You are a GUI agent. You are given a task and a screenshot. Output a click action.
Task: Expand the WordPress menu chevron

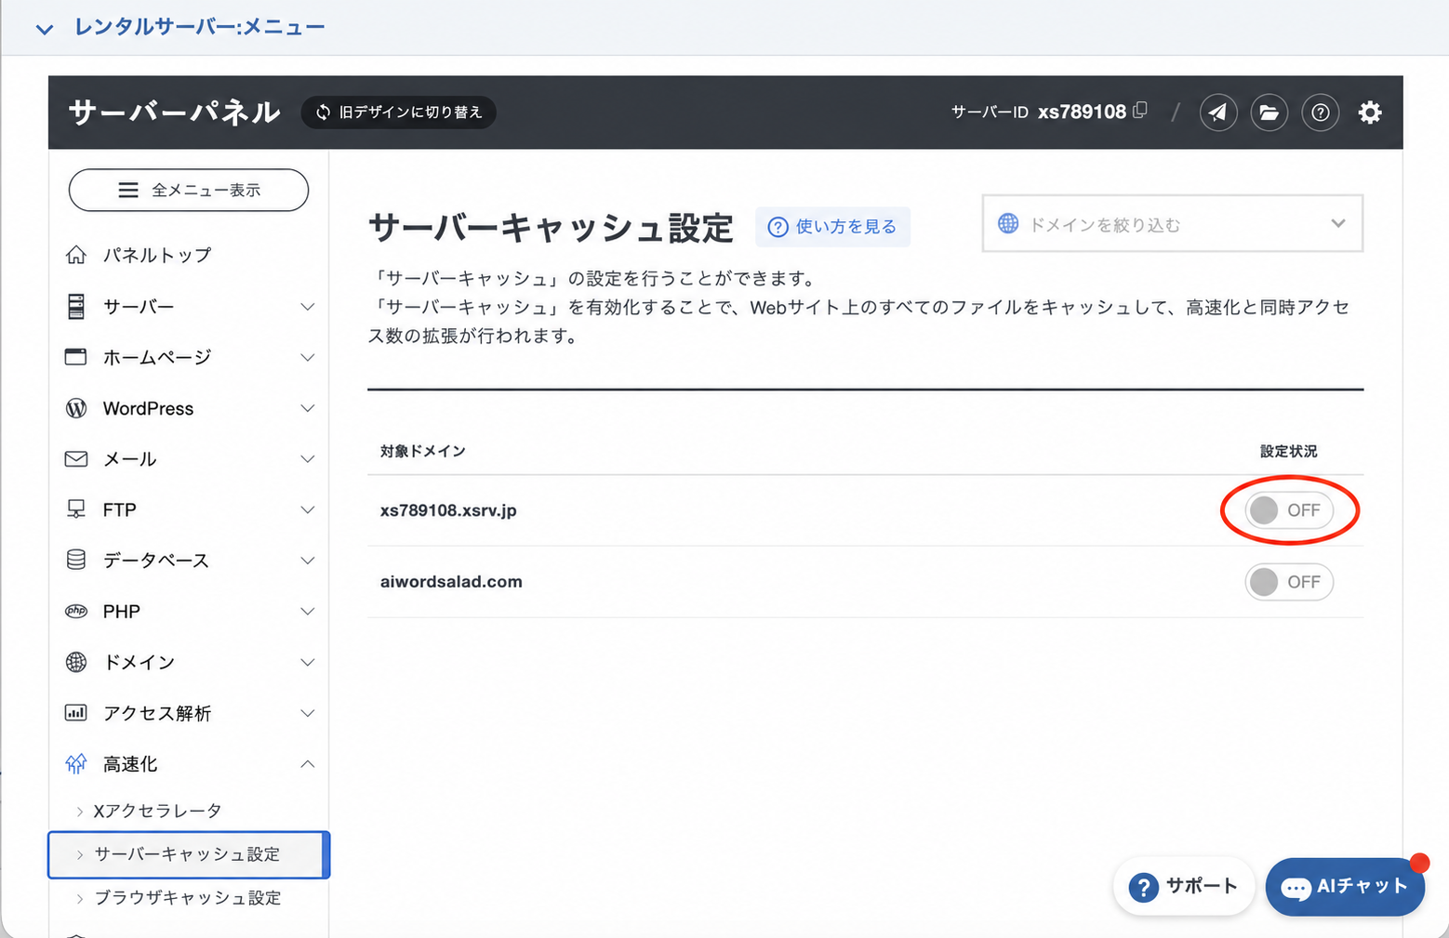308,408
